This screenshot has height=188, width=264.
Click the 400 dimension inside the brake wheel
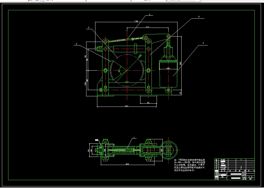click(x=127, y=82)
